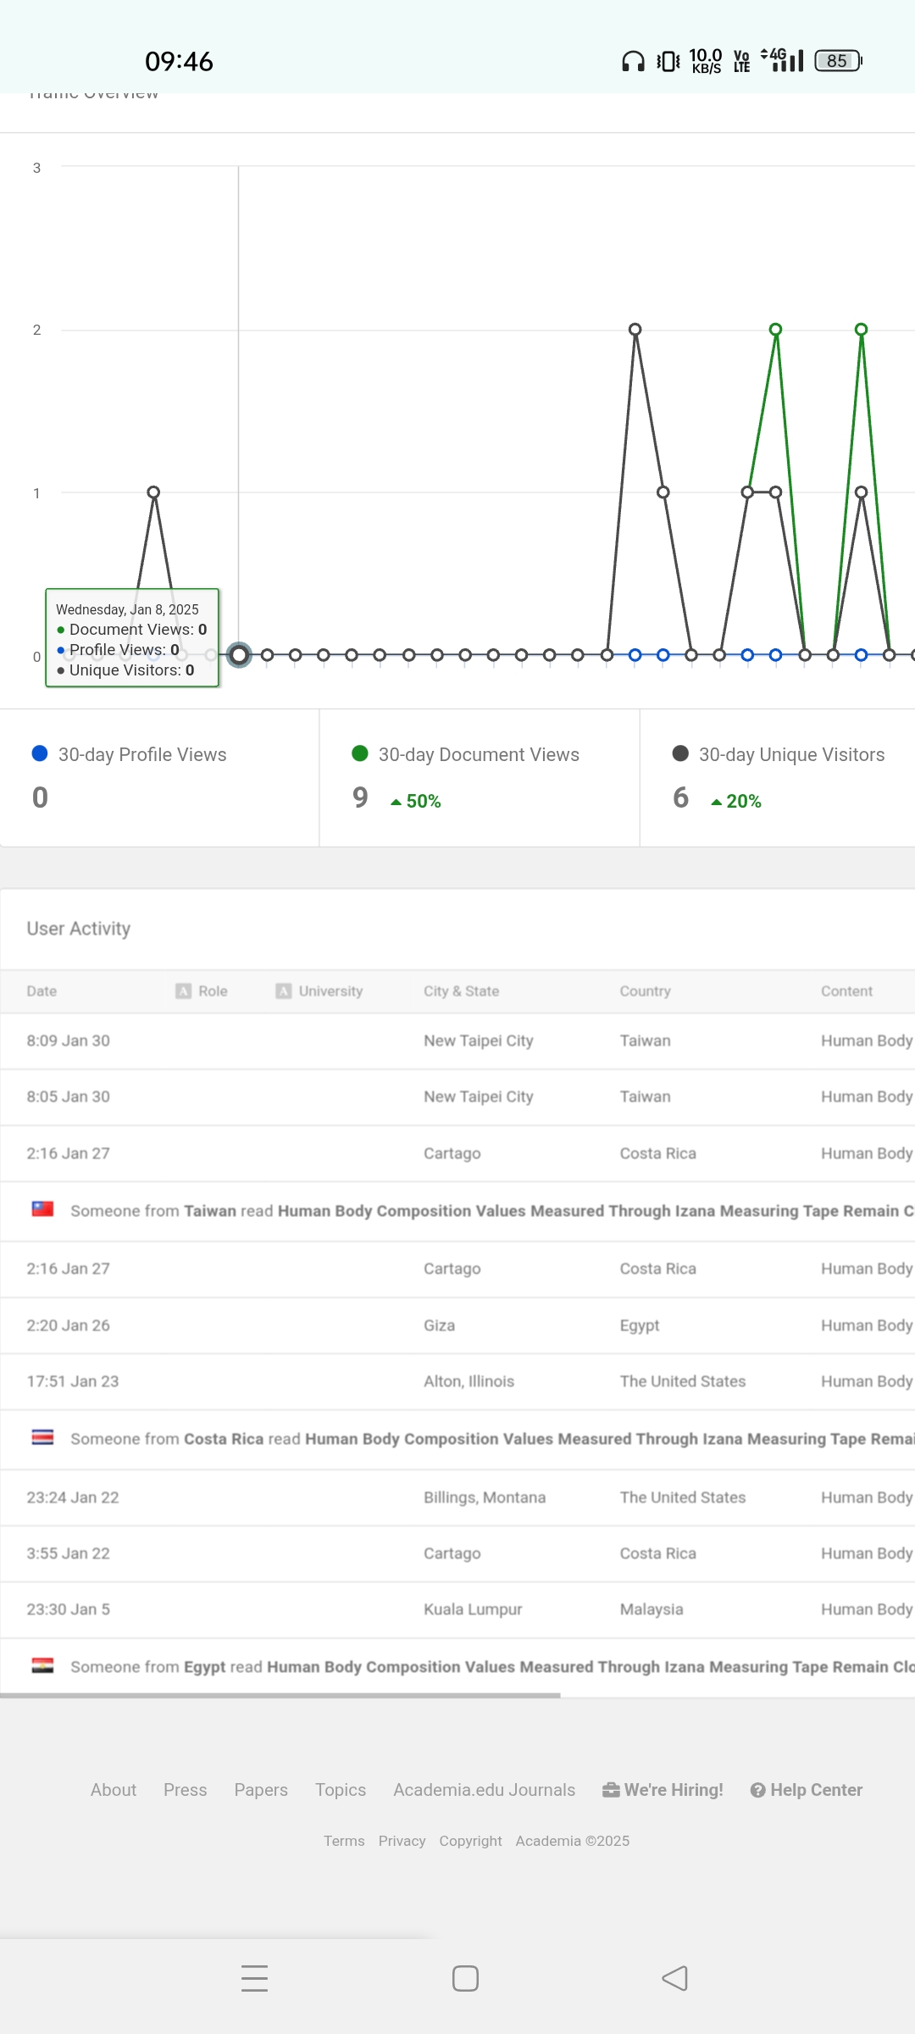Tap the Android home square icon

[465, 1979]
